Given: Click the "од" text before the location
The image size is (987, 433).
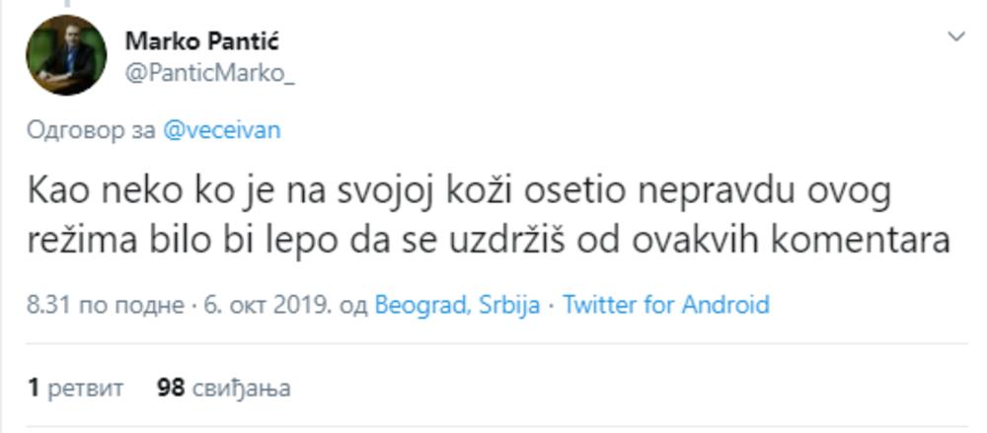Looking at the screenshot, I should click(x=352, y=305).
